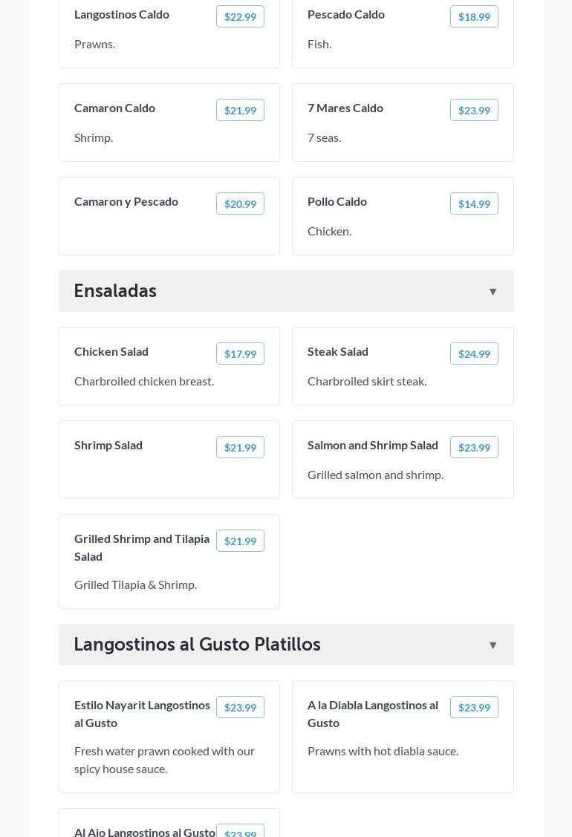The height and width of the screenshot is (837, 572).
Task: Click the Langostinos al Gusto Platillos heading
Action: click(197, 645)
